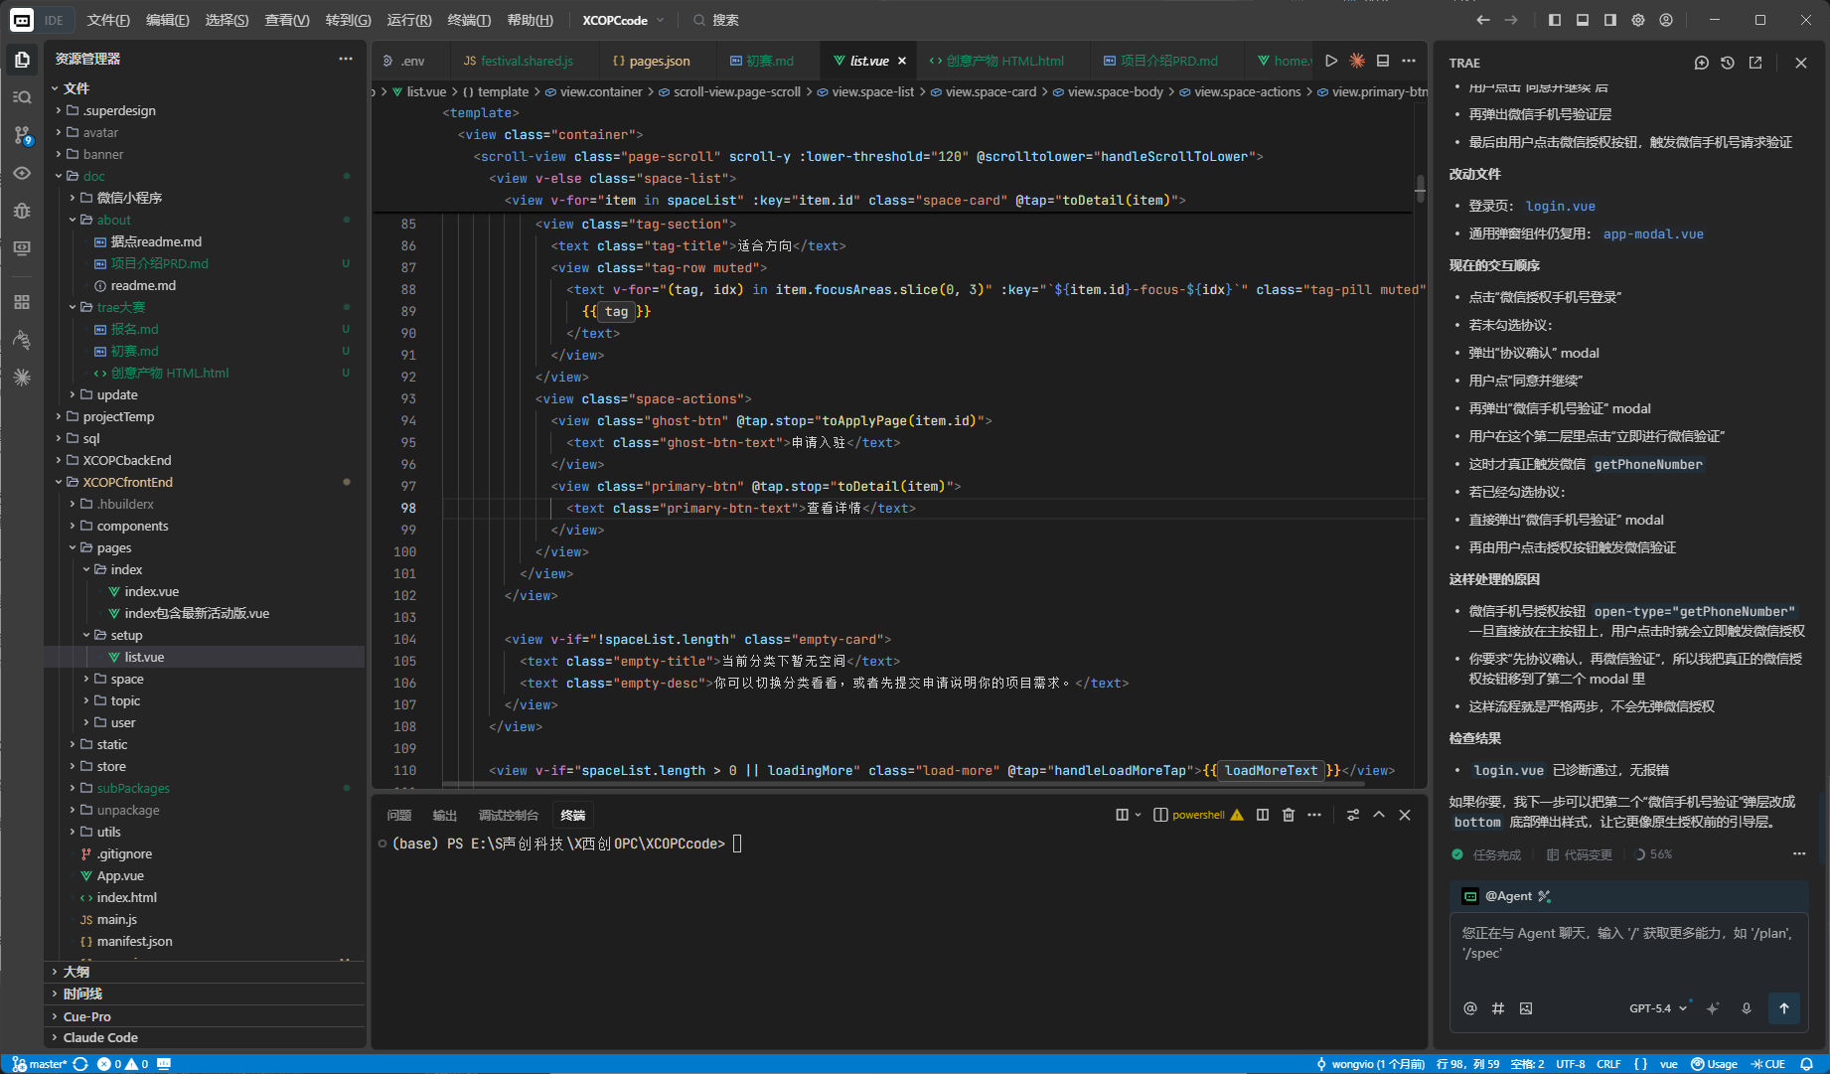The height and width of the screenshot is (1074, 1830).
Task: Toggle the primary sidebar layout icon
Action: [x=1555, y=20]
